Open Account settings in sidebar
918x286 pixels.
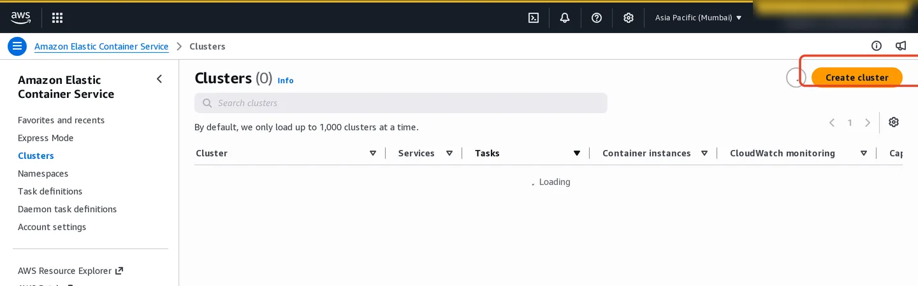[x=52, y=227]
